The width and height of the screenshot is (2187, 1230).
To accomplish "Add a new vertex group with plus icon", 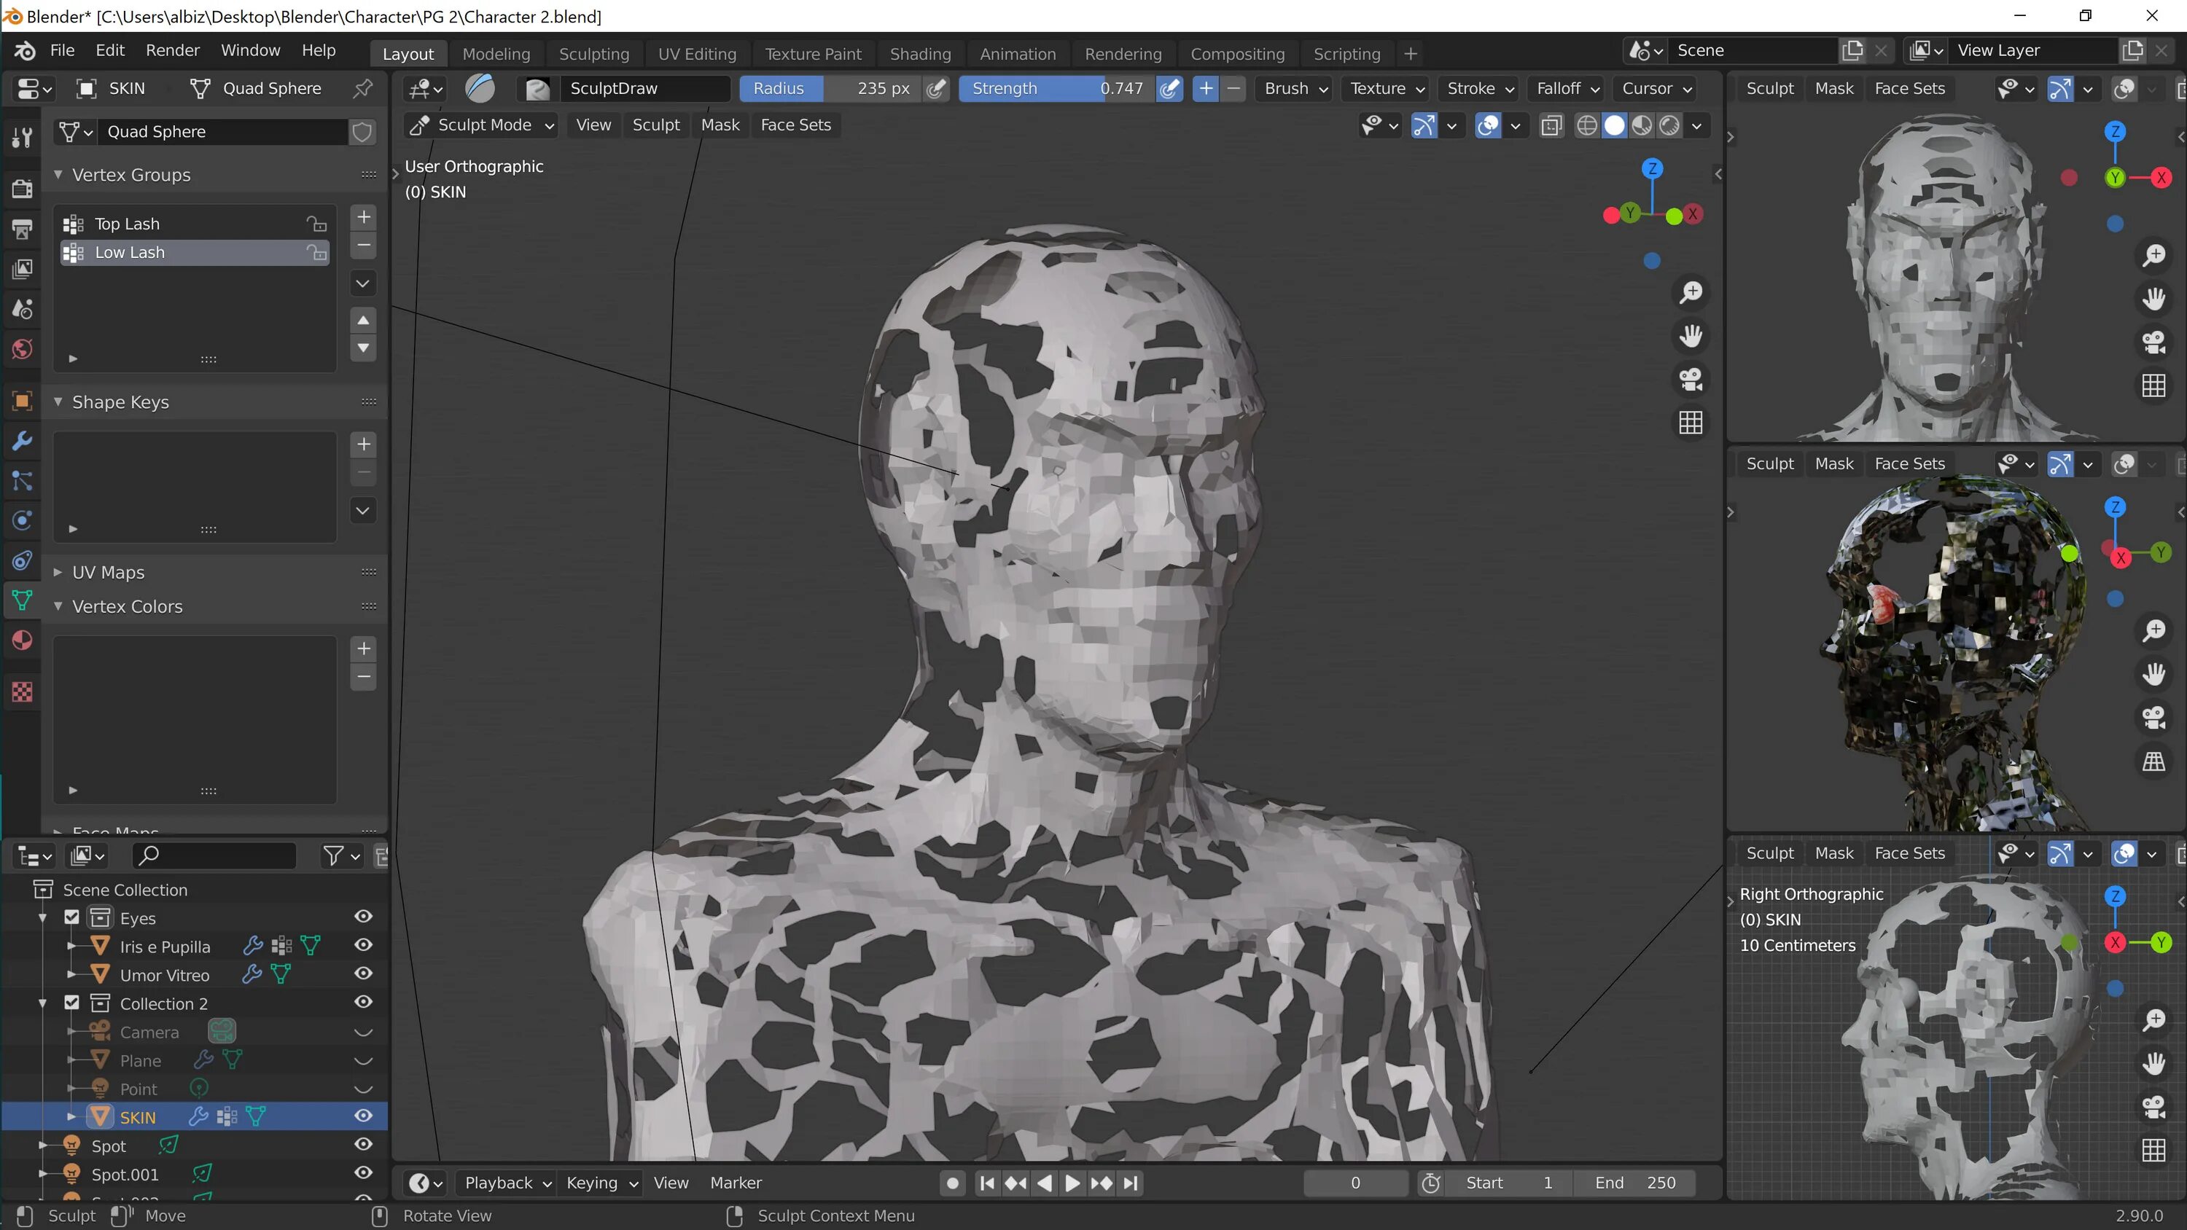I will 363,217.
